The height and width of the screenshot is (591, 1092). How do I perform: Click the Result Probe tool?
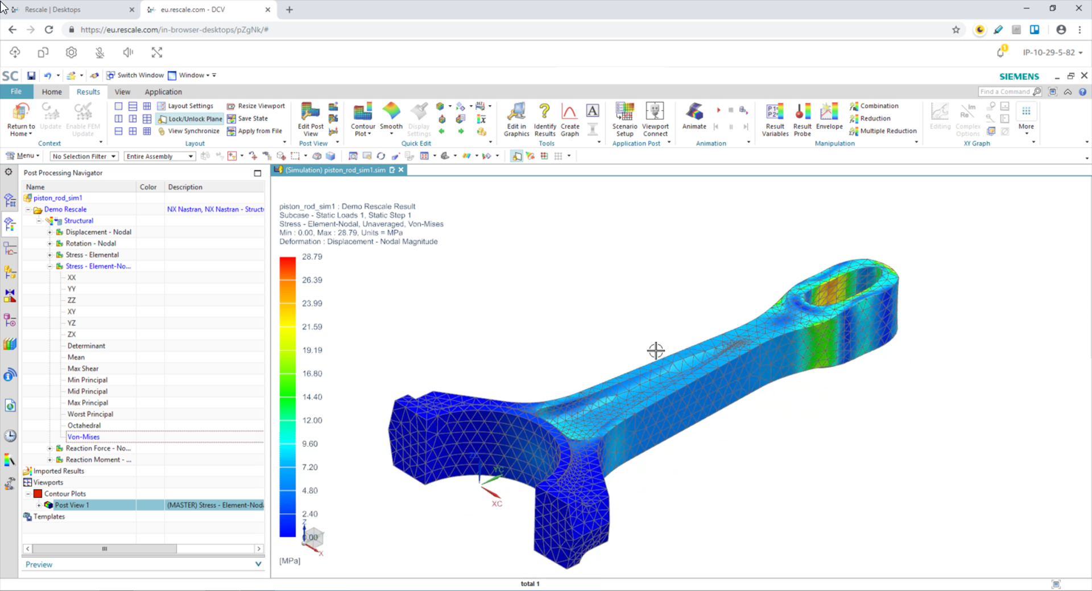click(x=802, y=117)
